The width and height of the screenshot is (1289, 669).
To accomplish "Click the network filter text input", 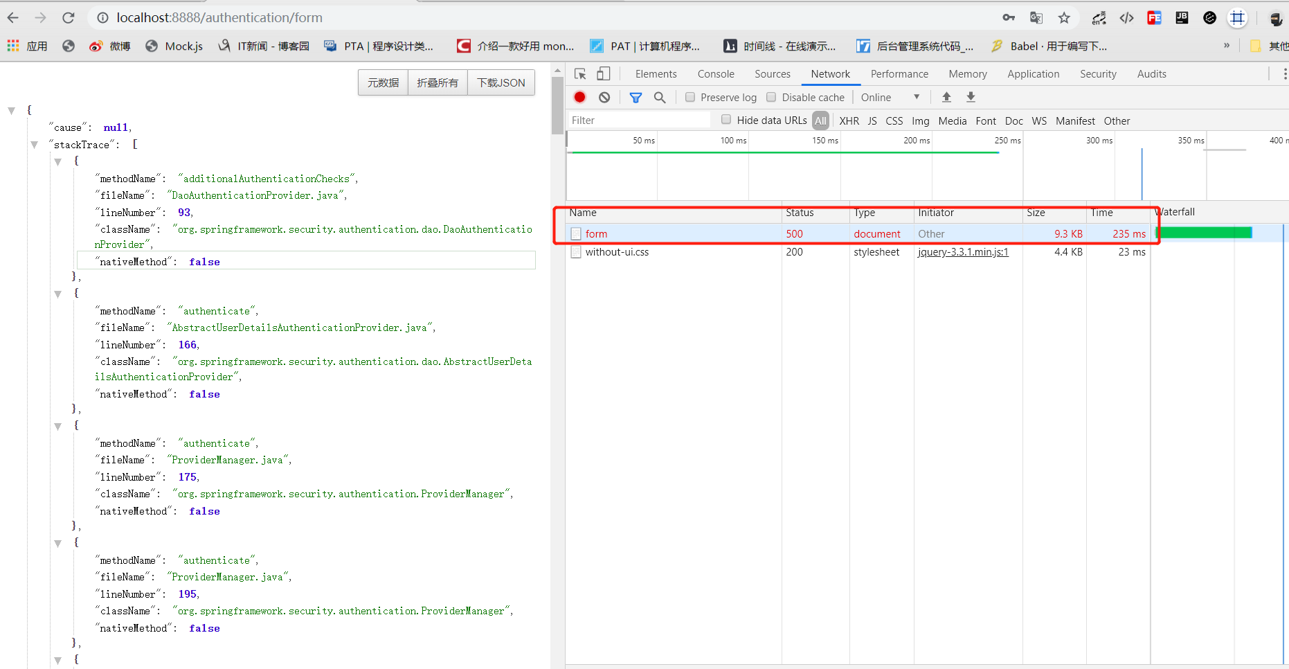I will pyautogui.click(x=640, y=121).
